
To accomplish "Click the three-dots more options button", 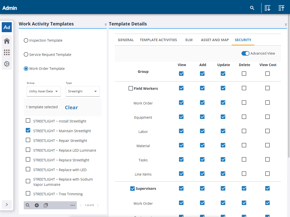I will point(72,205).
